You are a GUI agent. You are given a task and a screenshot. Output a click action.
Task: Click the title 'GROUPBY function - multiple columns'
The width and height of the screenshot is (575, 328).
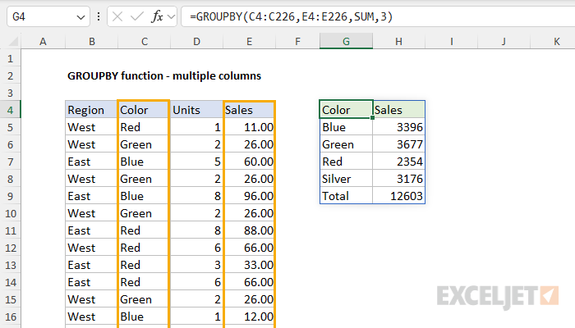coord(164,75)
